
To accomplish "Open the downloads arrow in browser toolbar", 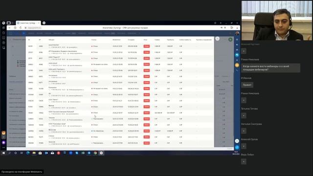I will click(237, 28).
